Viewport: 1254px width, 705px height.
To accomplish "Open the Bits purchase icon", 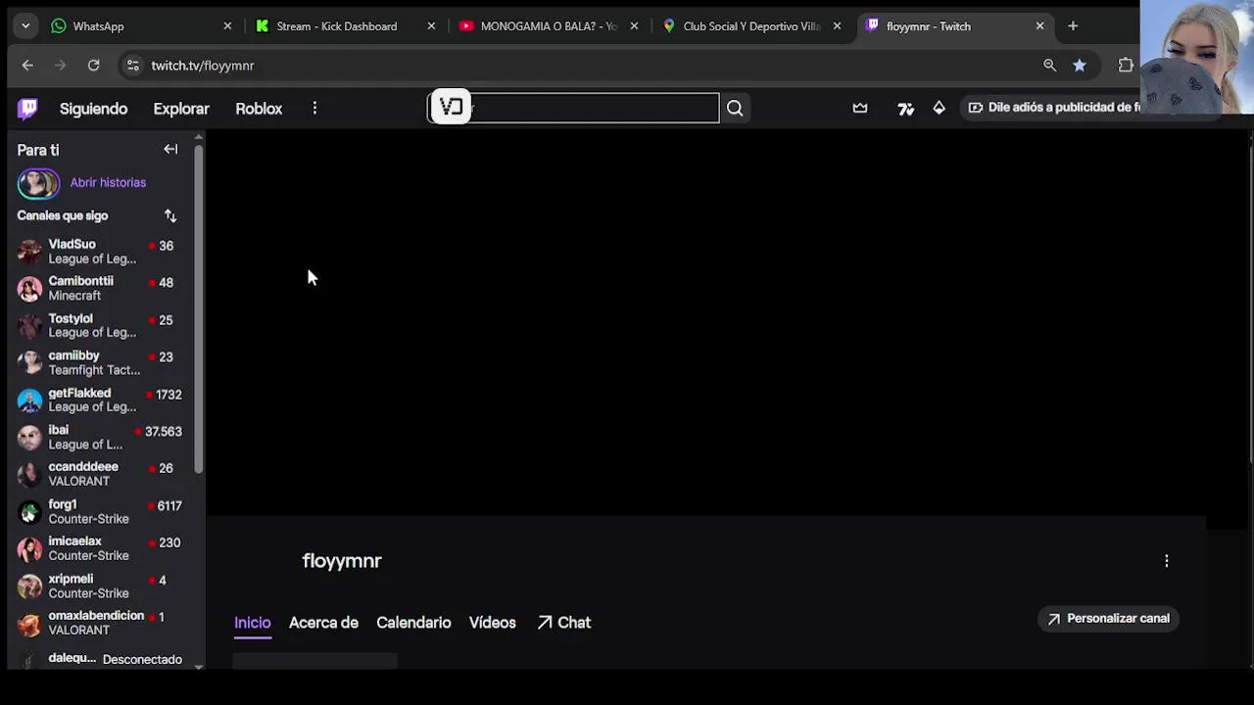I will coord(939,108).
